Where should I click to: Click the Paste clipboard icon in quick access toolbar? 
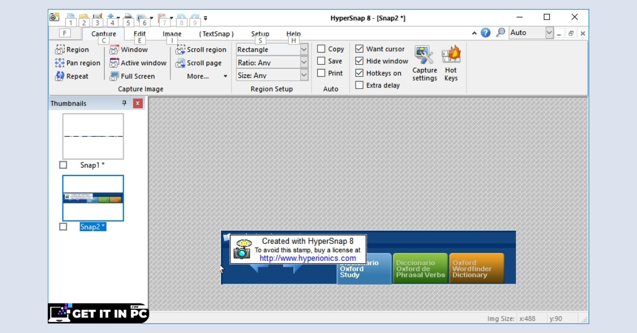coord(163,17)
